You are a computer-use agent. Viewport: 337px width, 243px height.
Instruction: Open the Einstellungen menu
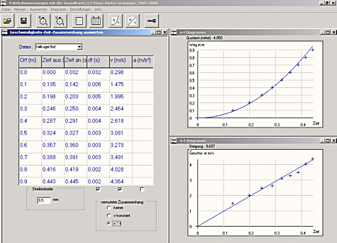click(x=80, y=9)
